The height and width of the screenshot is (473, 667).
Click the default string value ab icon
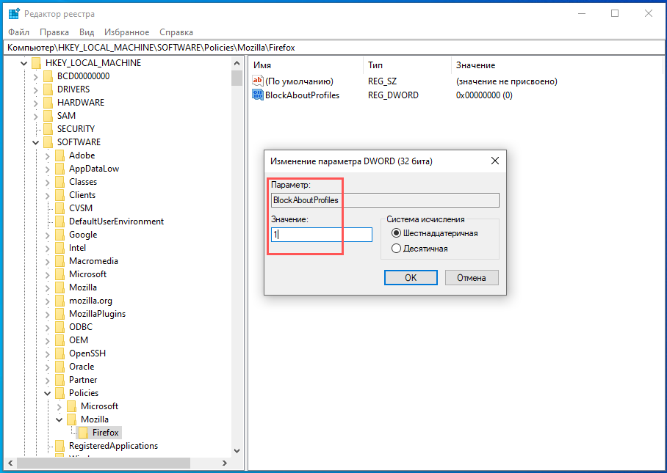pos(258,81)
